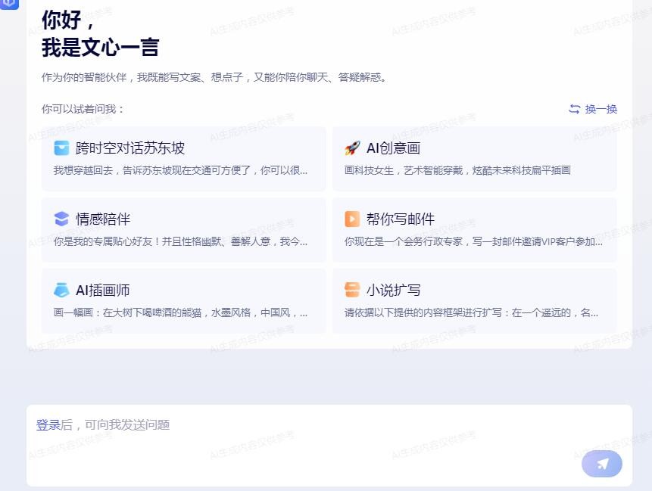Click text starting 画一幅画
Viewport: 652px width, 491px height.
[180, 312]
